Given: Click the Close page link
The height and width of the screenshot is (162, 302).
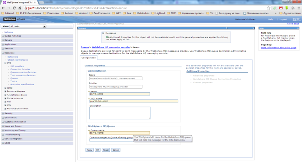Looking at the screenshot, I should [293, 24].
